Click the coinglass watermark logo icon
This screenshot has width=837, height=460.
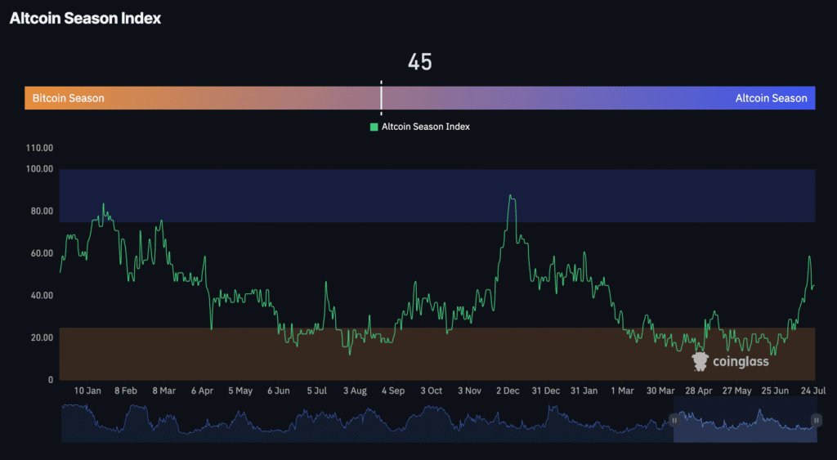(700, 361)
